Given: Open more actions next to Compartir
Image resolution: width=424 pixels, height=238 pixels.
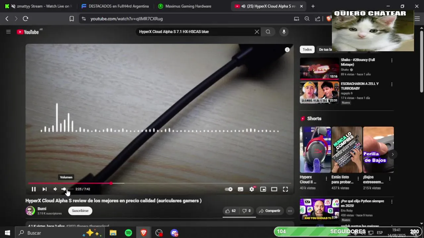Looking at the screenshot, I should [x=290, y=211].
